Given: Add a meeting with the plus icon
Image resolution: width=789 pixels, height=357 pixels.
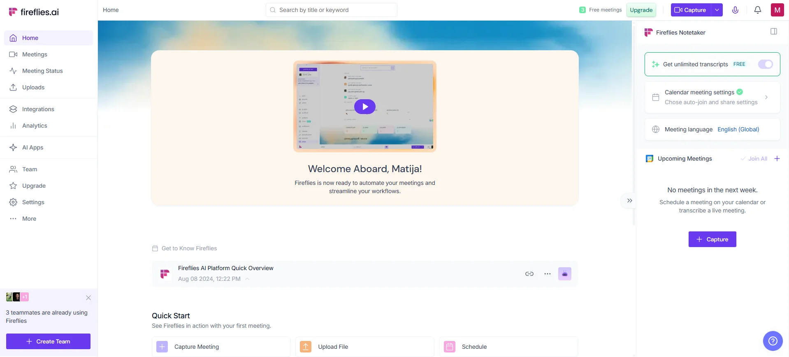Looking at the screenshot, I should tap(777, 159).
